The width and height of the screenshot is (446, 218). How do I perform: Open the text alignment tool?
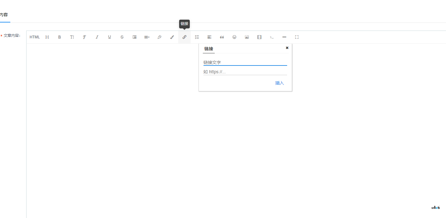(x=209, y=37)
